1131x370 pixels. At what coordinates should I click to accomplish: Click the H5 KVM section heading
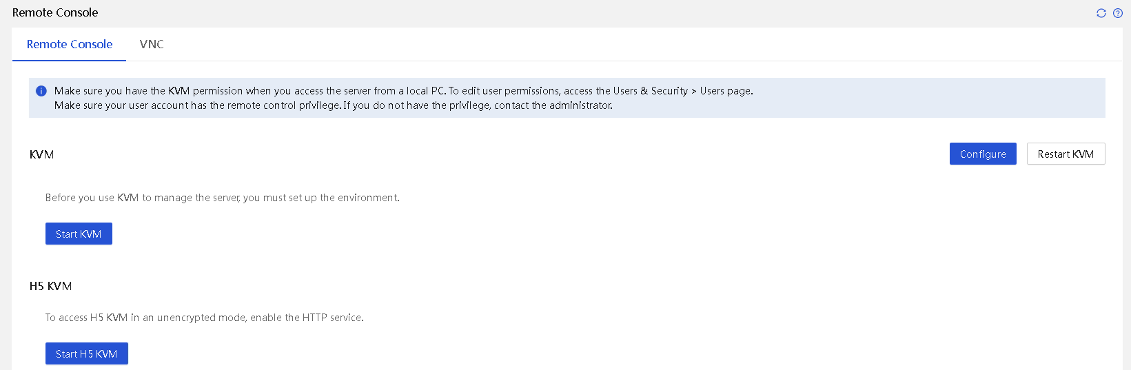click(x=50, y=286)
